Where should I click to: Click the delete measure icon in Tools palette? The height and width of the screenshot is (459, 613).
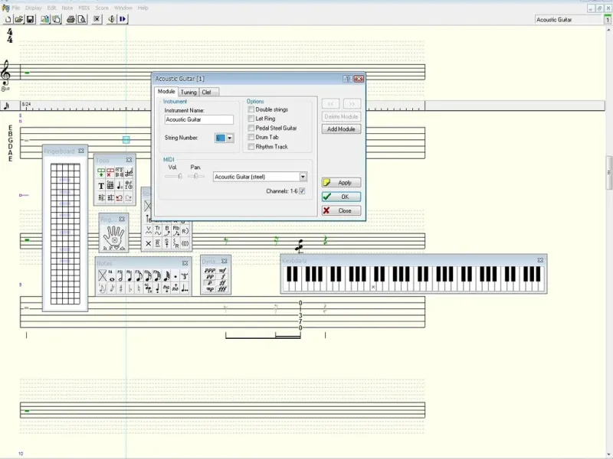[110, 173]
